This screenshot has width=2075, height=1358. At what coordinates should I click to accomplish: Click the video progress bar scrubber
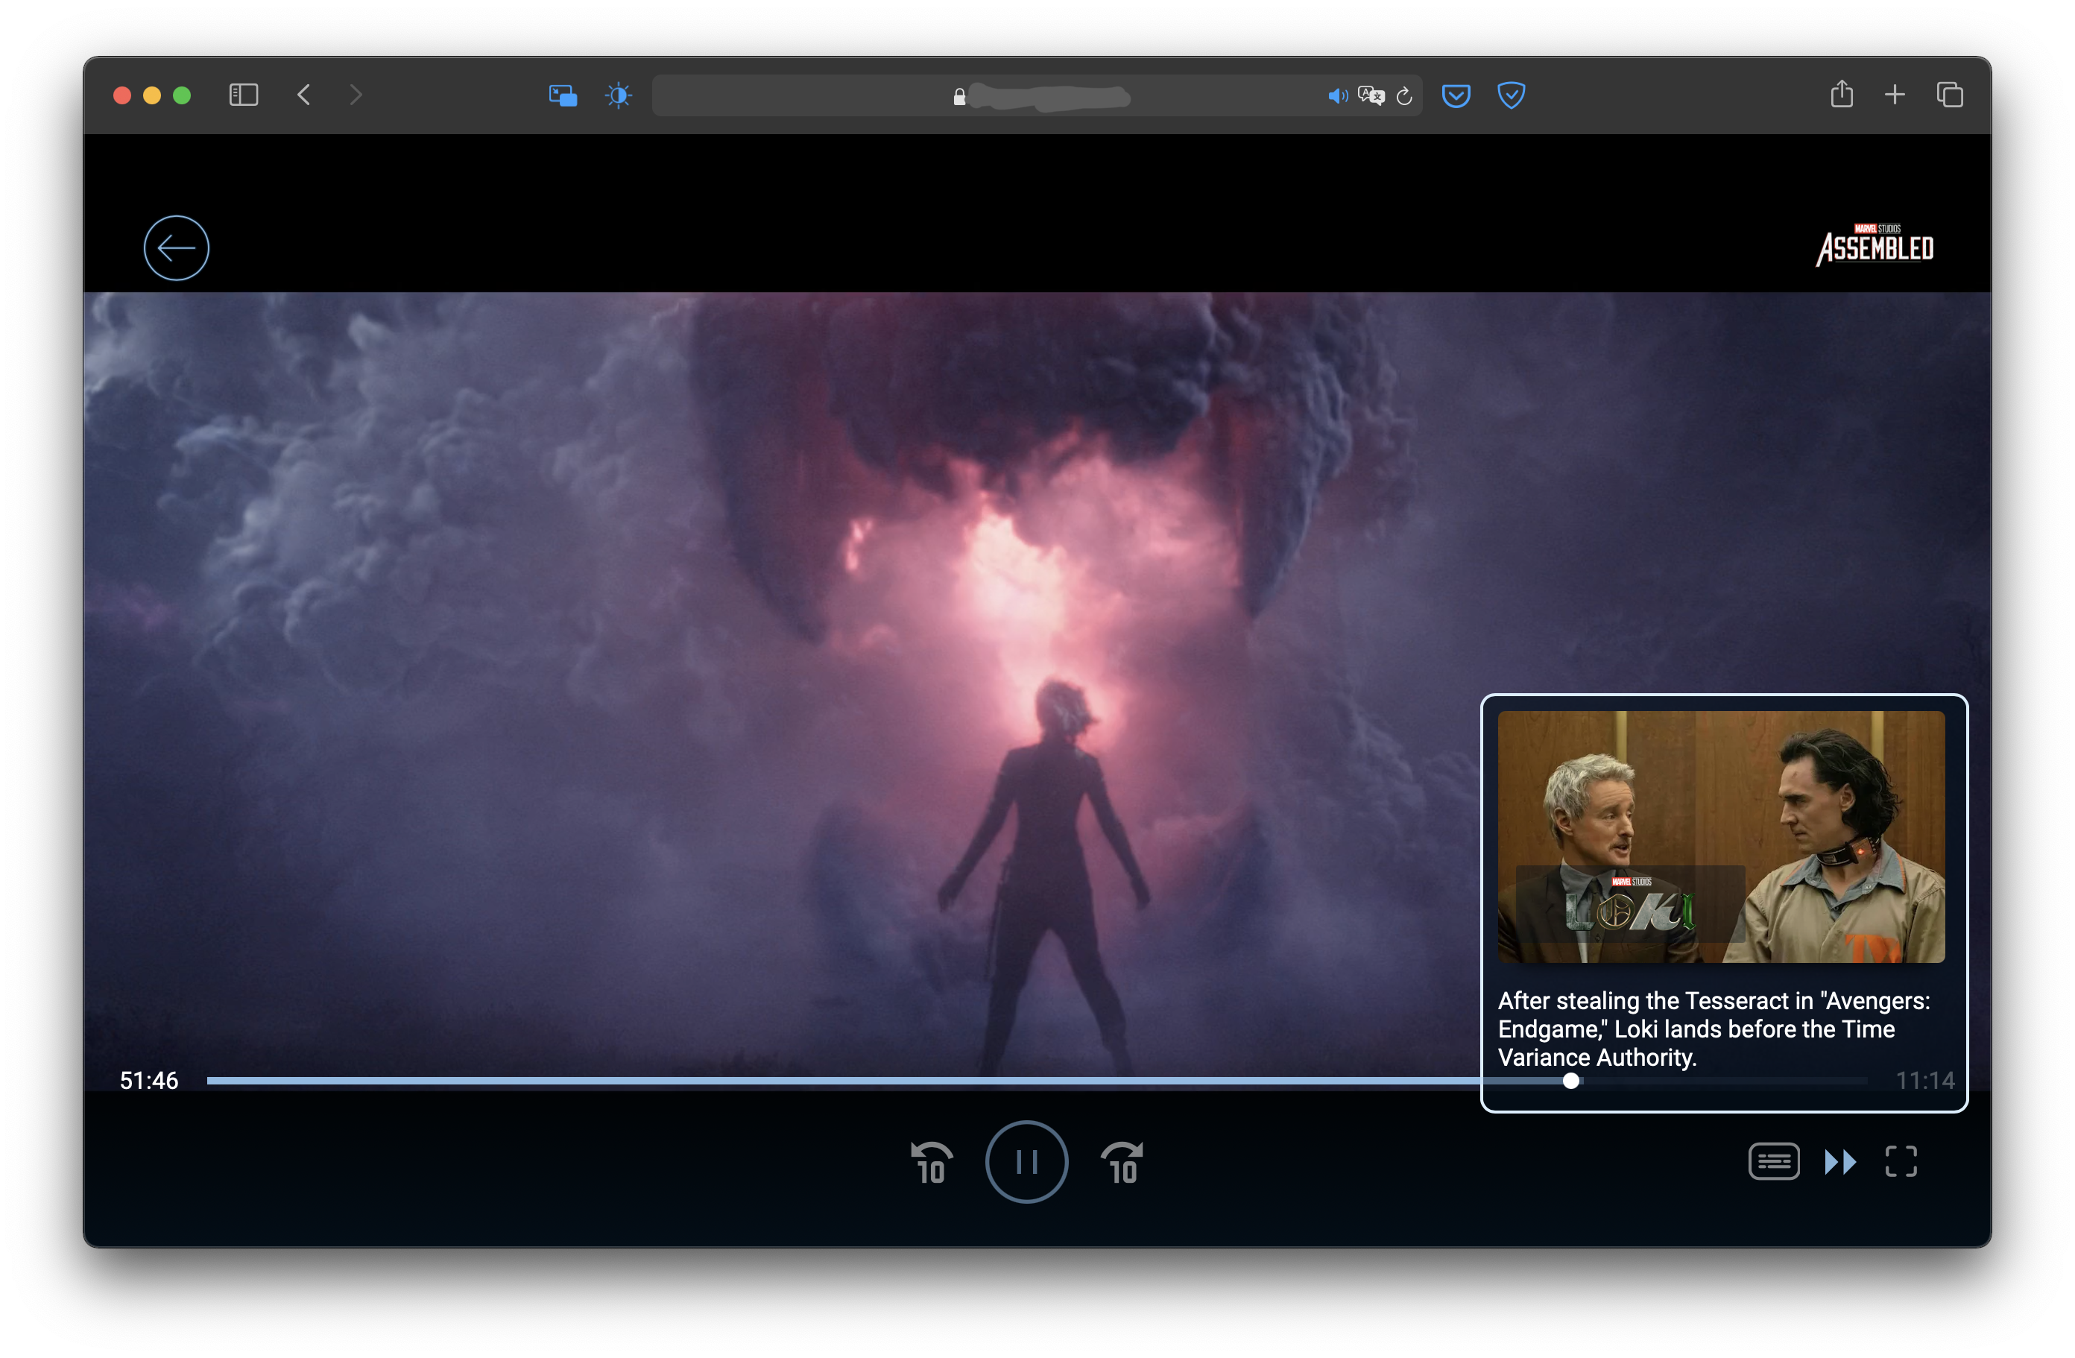1571,1081
